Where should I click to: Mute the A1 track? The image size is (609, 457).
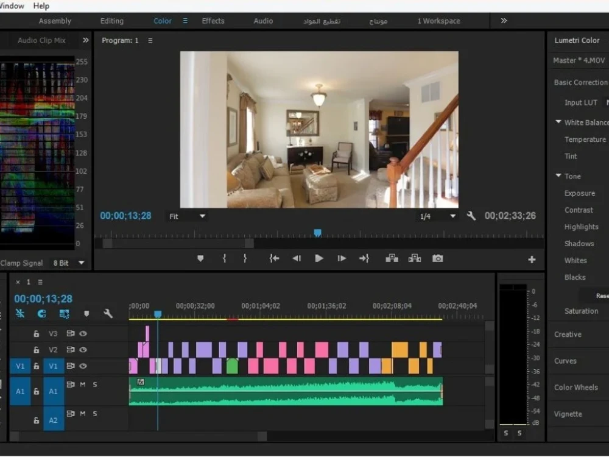83,384
